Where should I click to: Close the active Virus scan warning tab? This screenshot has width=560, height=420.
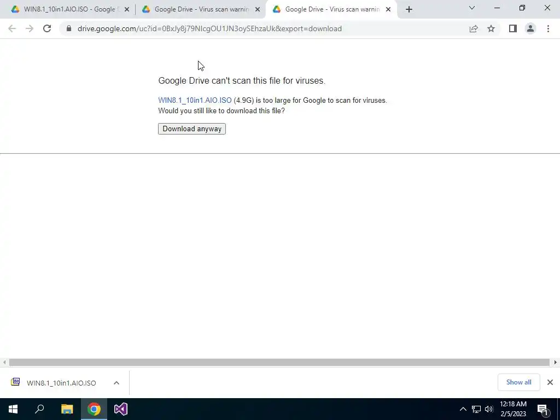pos(388,9)
